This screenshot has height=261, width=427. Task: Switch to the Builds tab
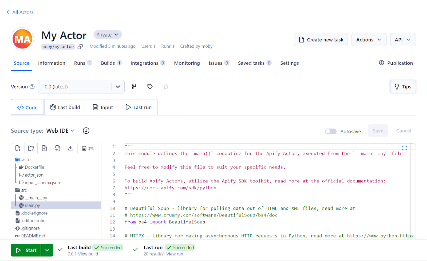click(x=108, y=63)
